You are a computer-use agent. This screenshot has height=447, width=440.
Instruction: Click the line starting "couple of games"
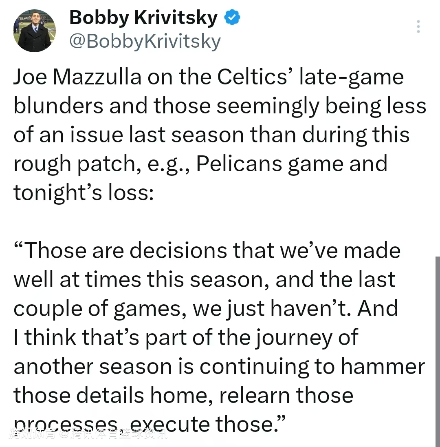click(206, 309)
